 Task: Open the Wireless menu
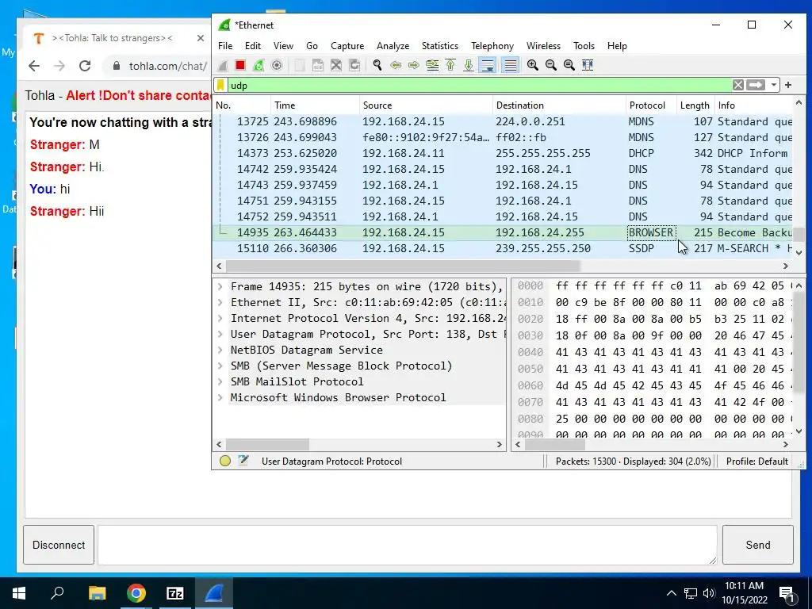543,45
